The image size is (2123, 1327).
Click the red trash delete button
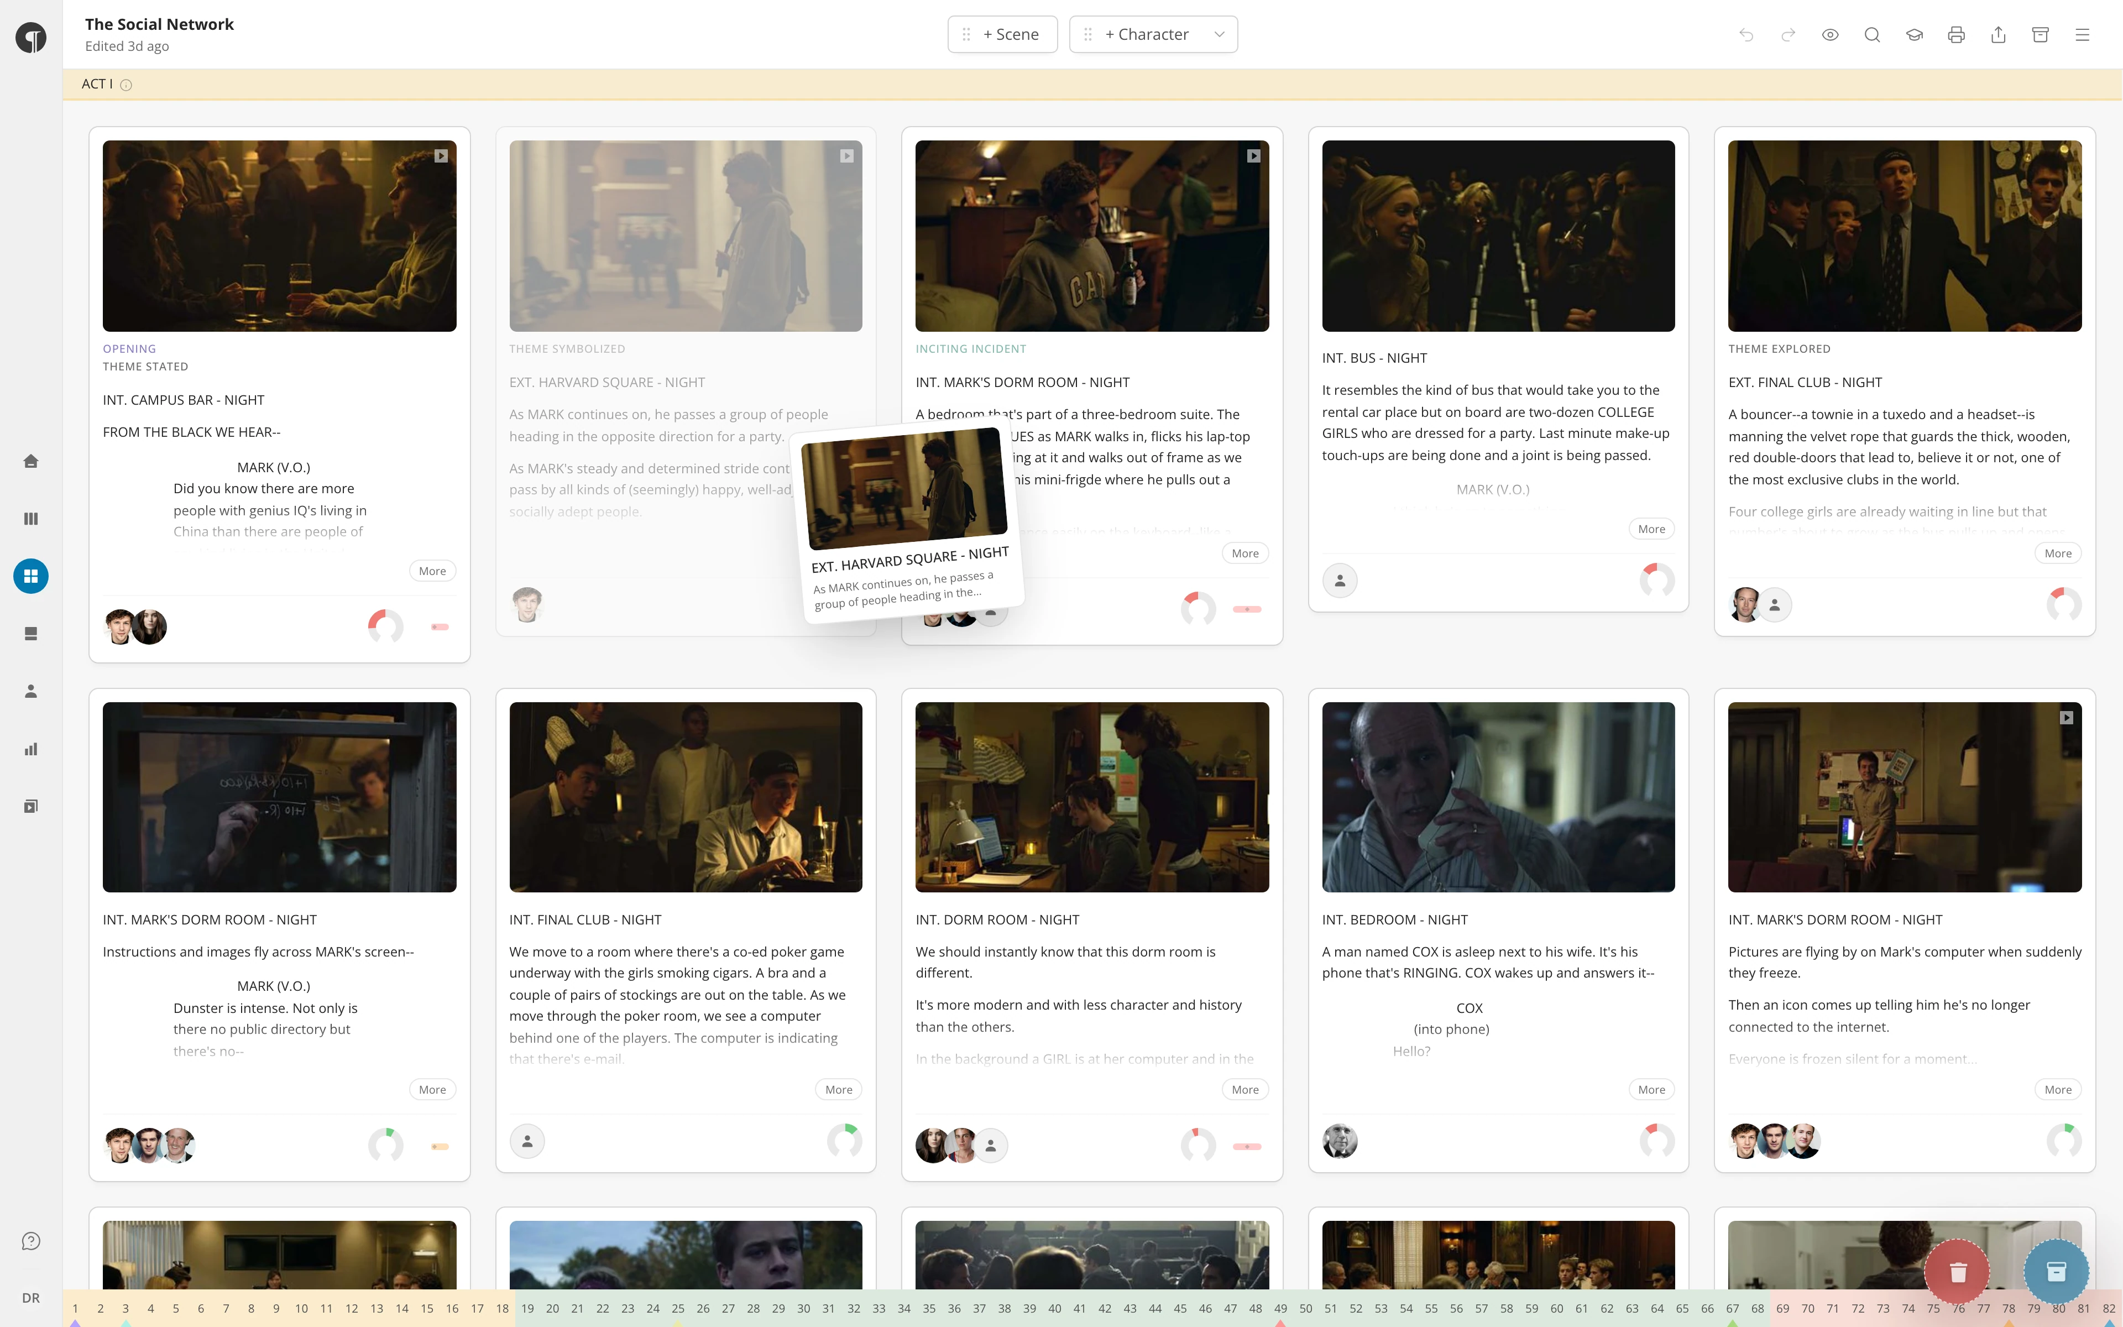(1957, 1271)
